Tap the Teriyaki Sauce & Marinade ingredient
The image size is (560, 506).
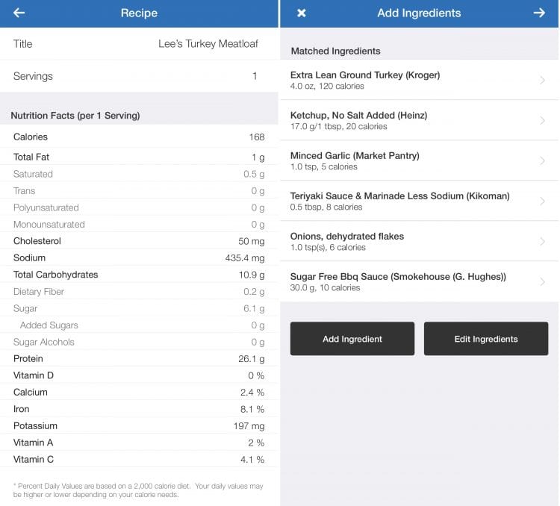[399, 196]
